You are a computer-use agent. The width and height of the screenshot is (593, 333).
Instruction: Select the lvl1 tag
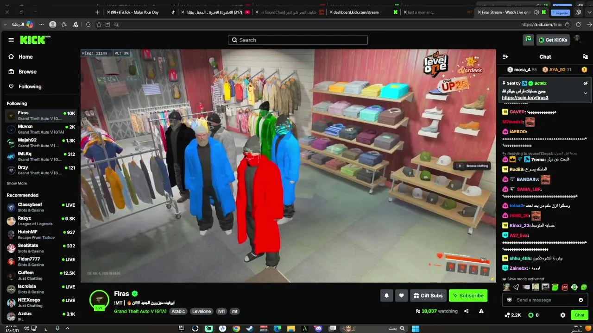point(221,311)
